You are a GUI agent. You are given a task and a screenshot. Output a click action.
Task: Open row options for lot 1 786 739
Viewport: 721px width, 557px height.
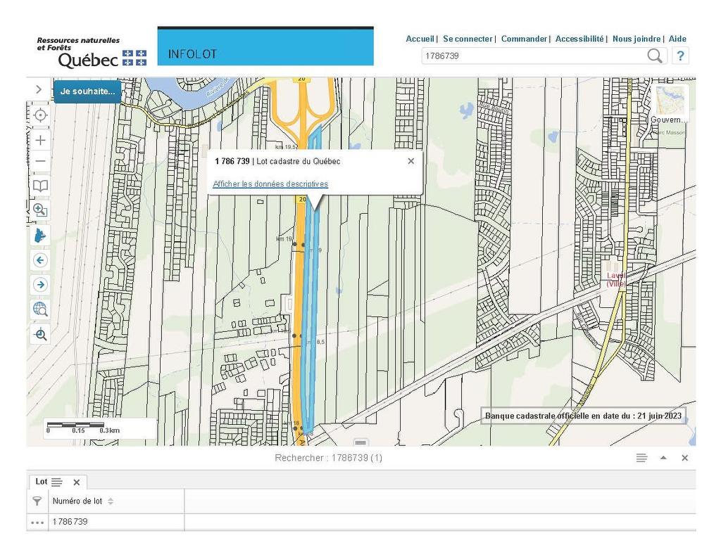(x=37, y=523)
